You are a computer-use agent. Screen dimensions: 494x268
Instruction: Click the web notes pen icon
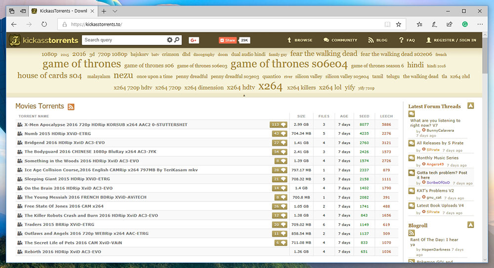(x=434, y=24)
